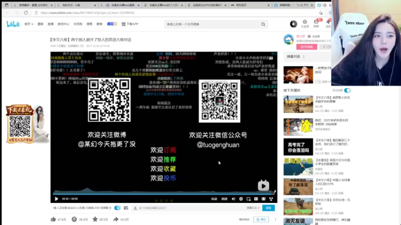Close the 新标签页 browser tab

[x=269, y=5]
